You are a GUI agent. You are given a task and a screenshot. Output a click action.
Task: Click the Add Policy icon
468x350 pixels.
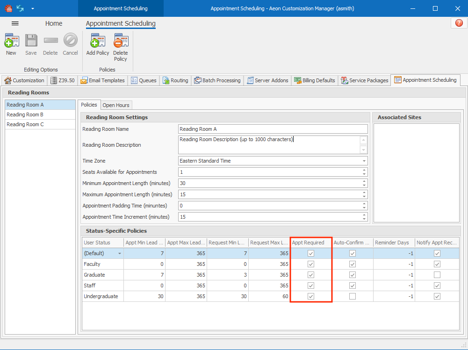coord(97,42)
